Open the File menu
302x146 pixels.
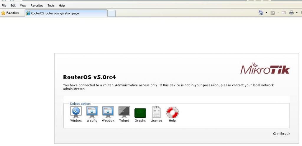[x=4, y=6]
